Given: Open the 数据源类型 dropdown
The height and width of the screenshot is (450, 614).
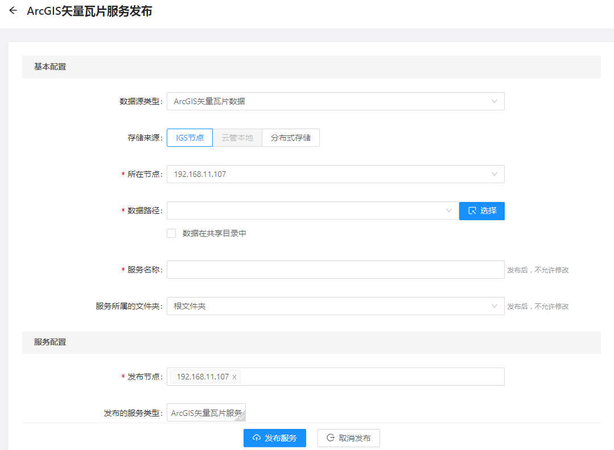Looking at the screenshot, I should (336, 101).
